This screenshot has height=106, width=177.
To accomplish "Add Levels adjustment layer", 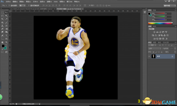I will tap(157, 32).
